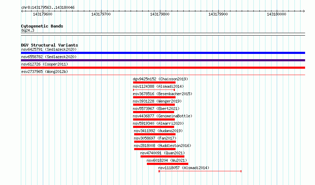Open nsv3411992 (Audano2019) variant label
Viewport: 315px width, 185px height.
(x=158, y=131)
